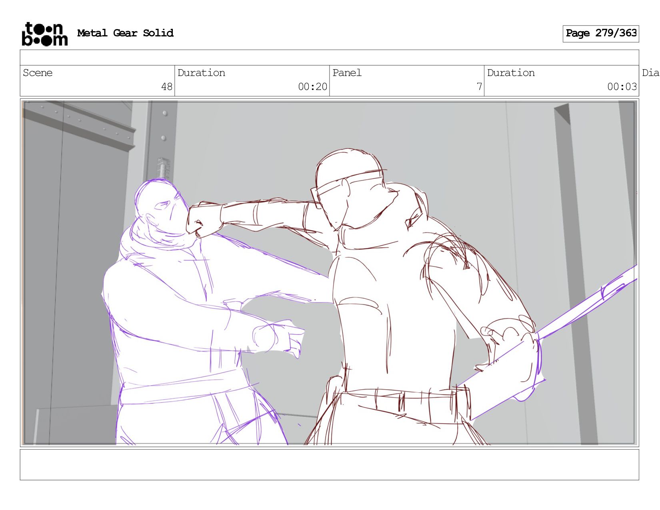Click the 'Metal Gear Solid' title text
This screenshot has width=660, height=510.
coord(125,33)
